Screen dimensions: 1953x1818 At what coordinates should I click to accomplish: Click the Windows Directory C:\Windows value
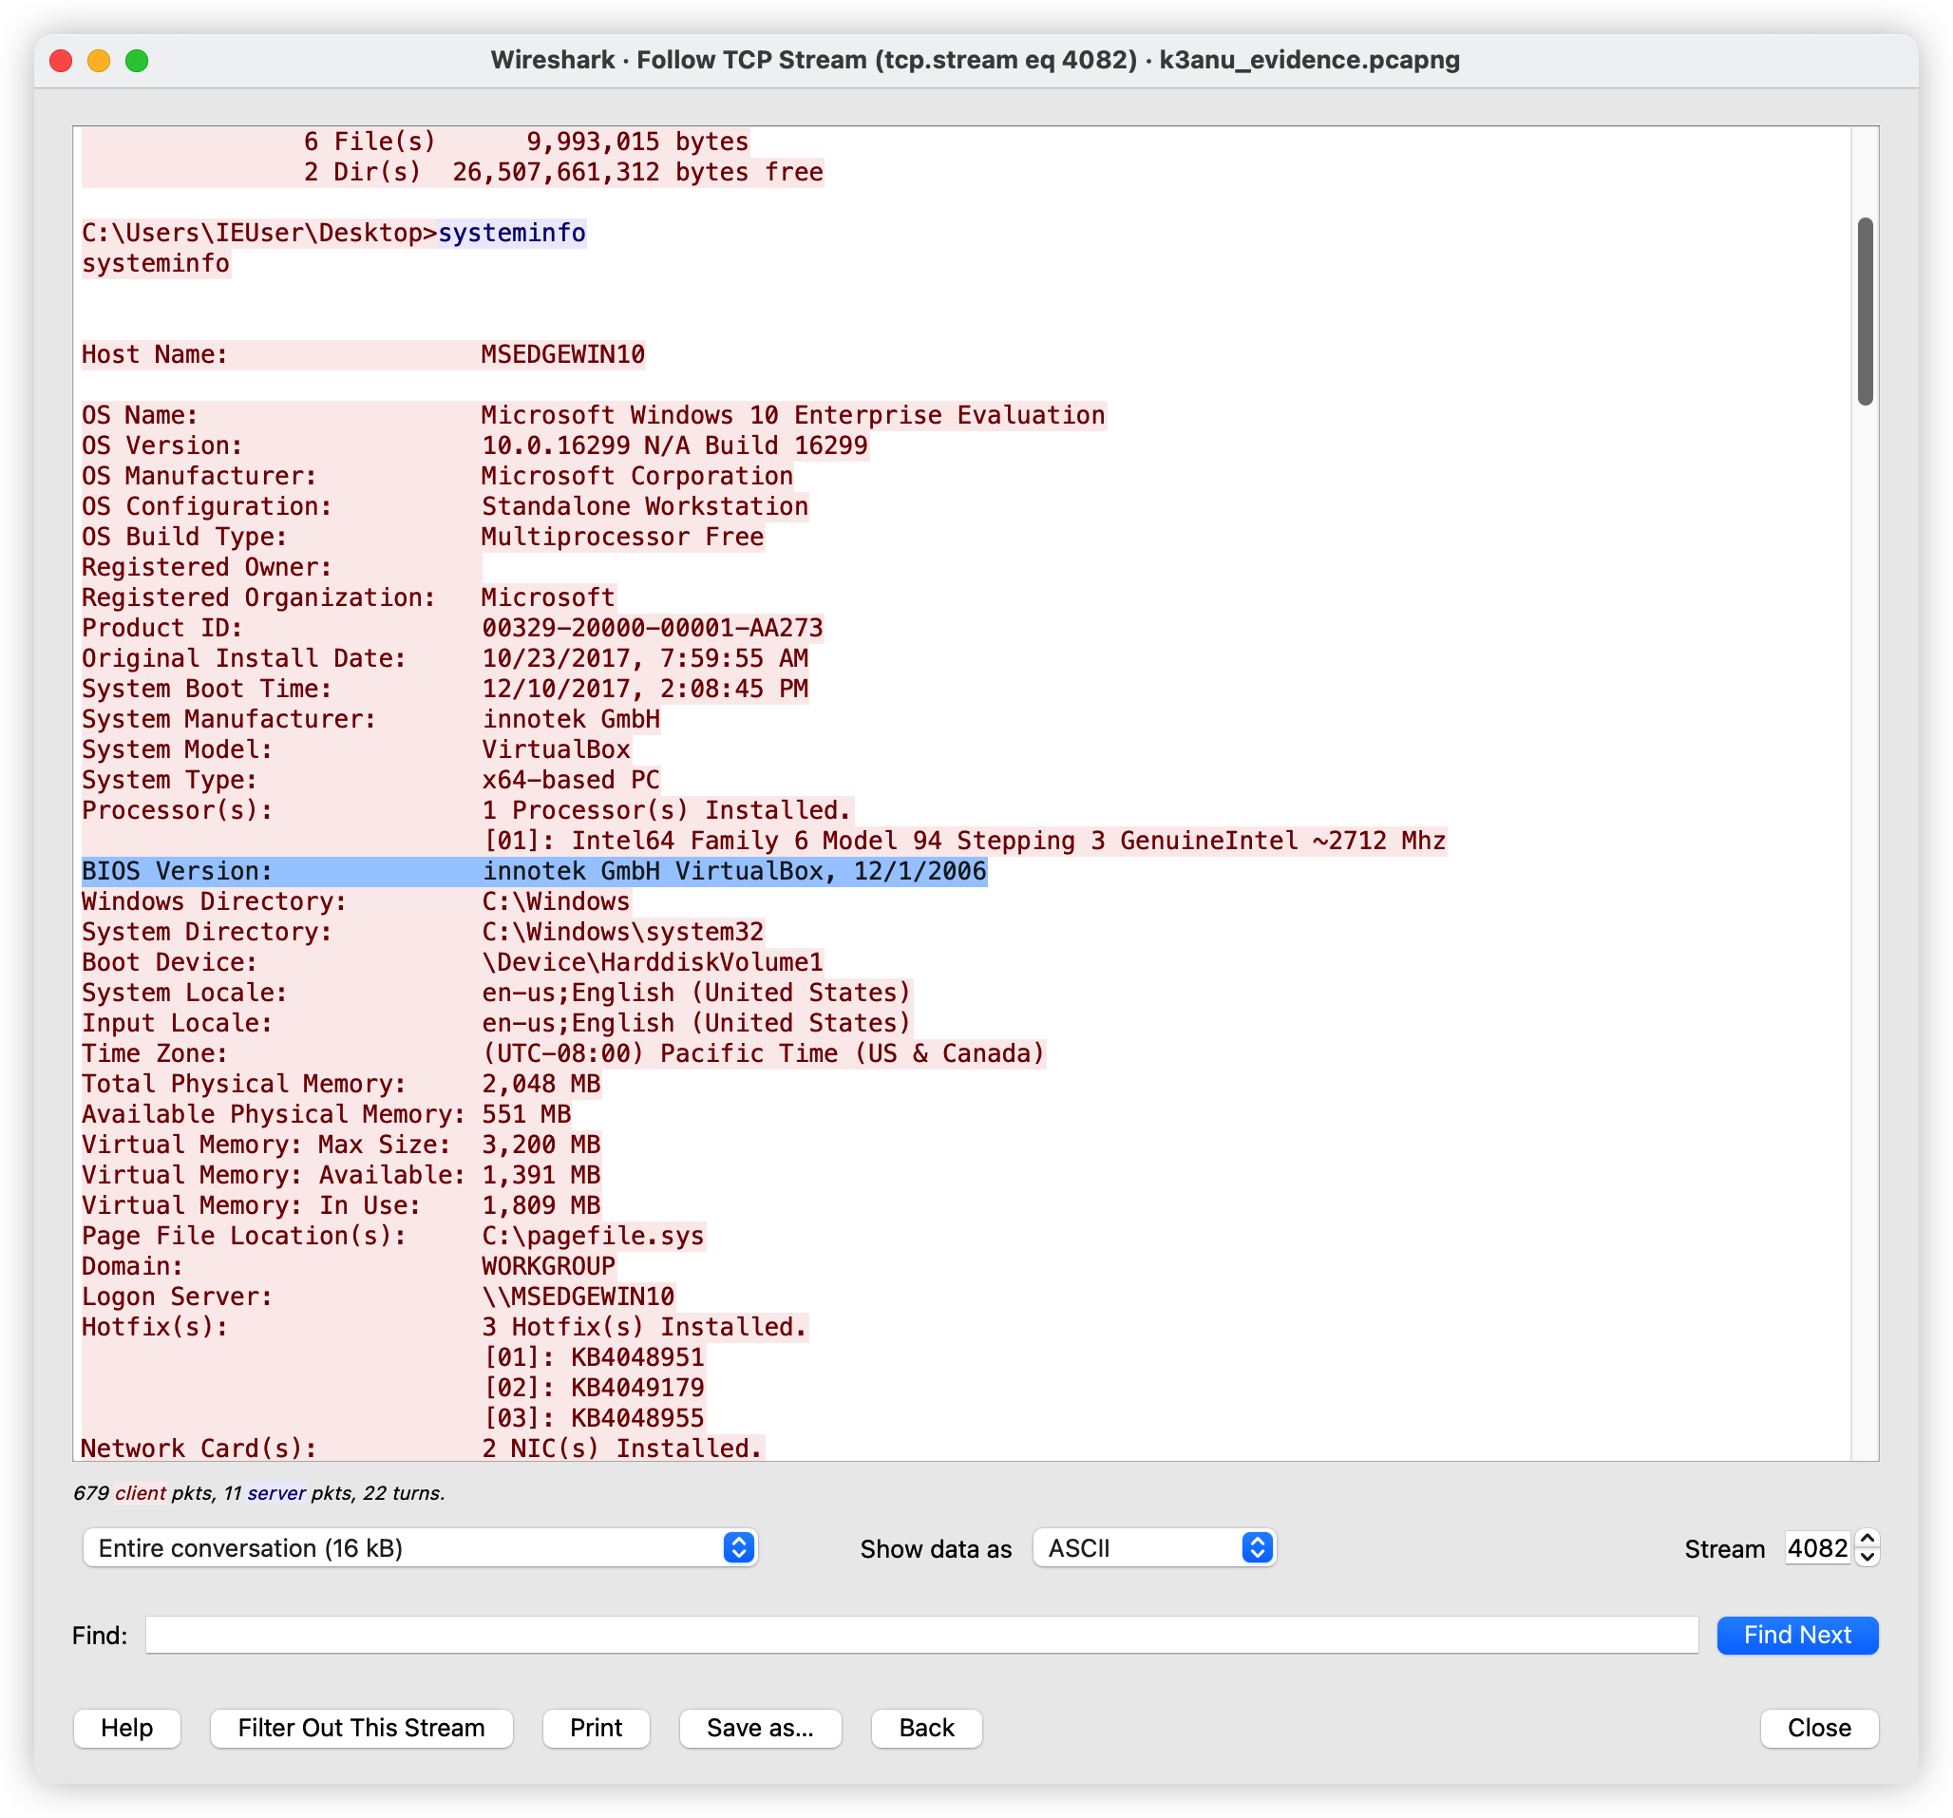(x=556, y=901)
